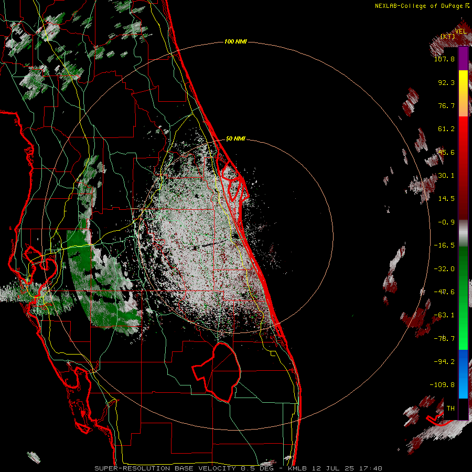Click the -32.0 velocity scale value
This screenshot has height=472, width=472.
click(444, 269)
